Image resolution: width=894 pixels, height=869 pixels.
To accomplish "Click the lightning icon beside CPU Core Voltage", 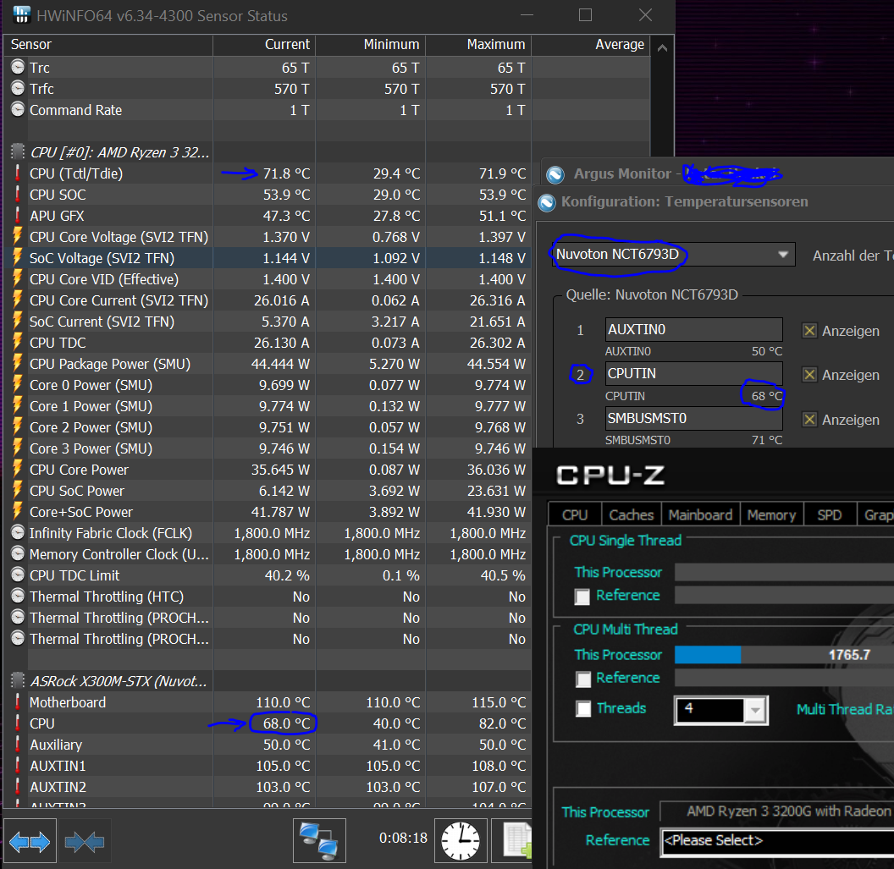I will tap(18, 236).
